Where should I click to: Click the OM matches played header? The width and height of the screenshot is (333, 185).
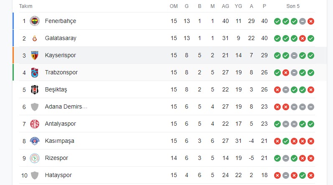coord(174,6)
